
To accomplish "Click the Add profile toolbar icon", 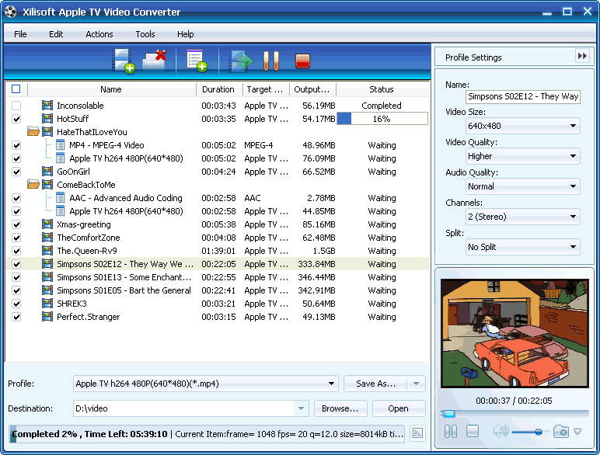I will click(x=196, y=61).
